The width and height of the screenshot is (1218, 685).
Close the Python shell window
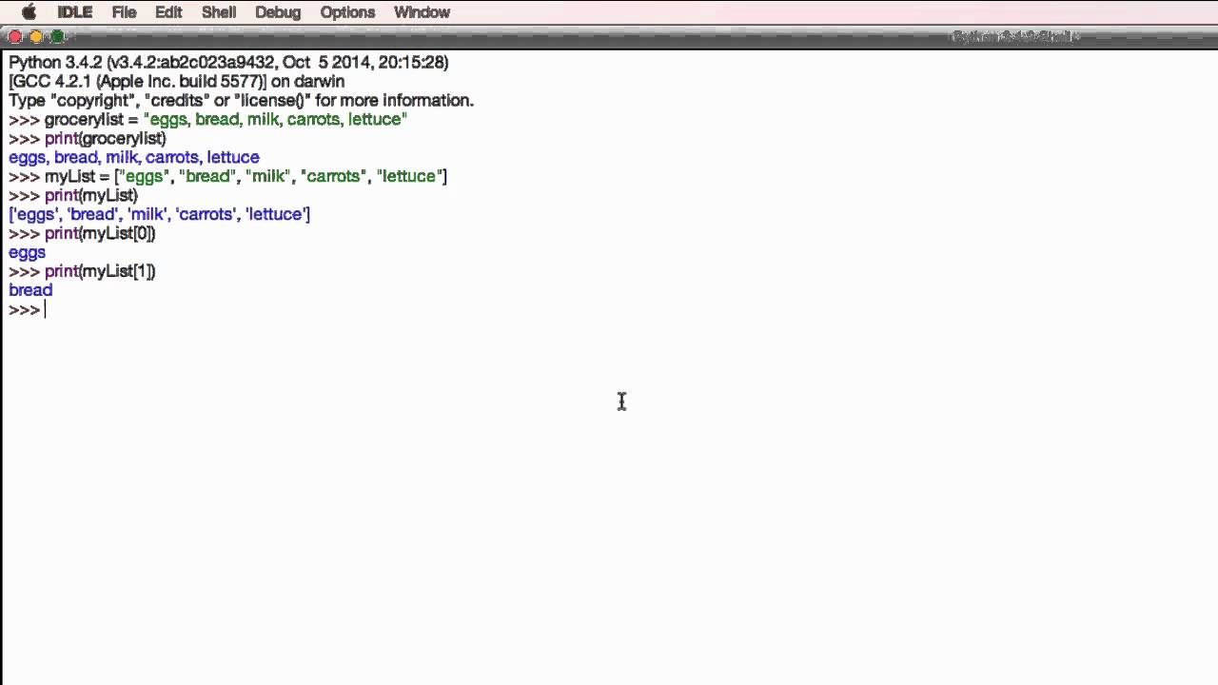[15, 37]
